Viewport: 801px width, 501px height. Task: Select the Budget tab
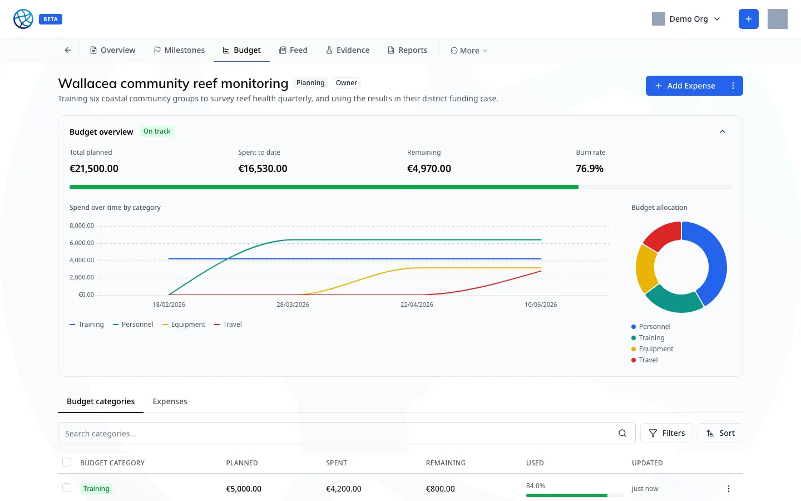click(x=241, y=50)
